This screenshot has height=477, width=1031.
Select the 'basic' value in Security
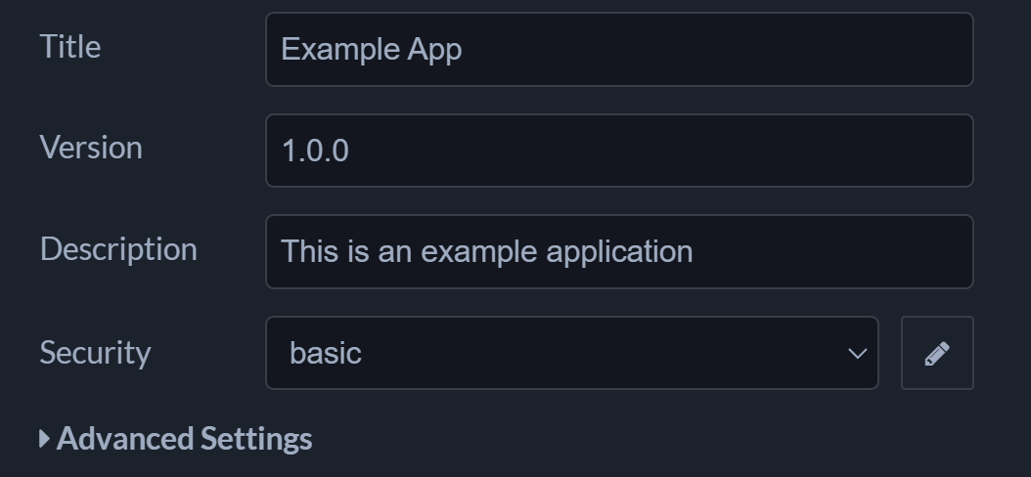[326, 353]
